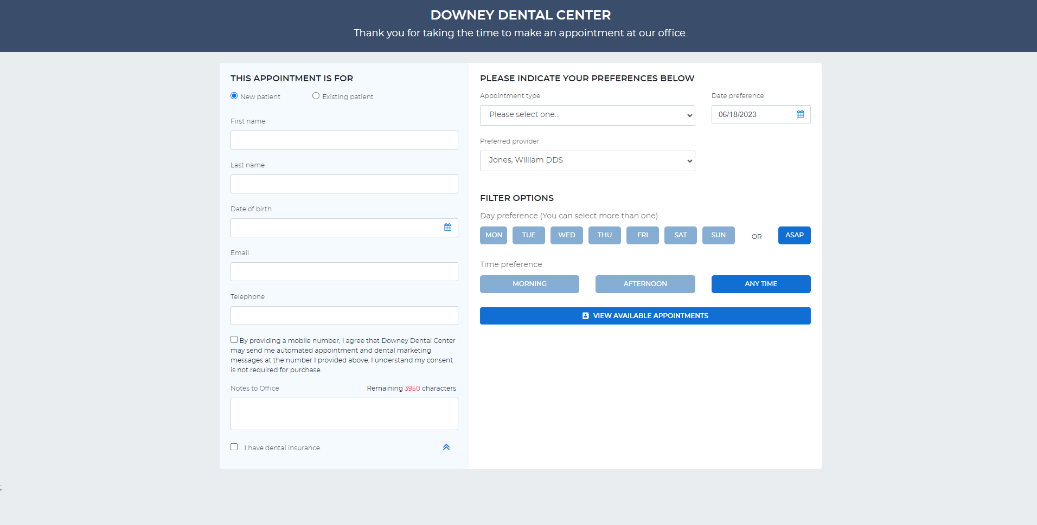Toggle the WED day preference
The width and height of the screenshot is (1037, 525).
[x=567, y=235]
